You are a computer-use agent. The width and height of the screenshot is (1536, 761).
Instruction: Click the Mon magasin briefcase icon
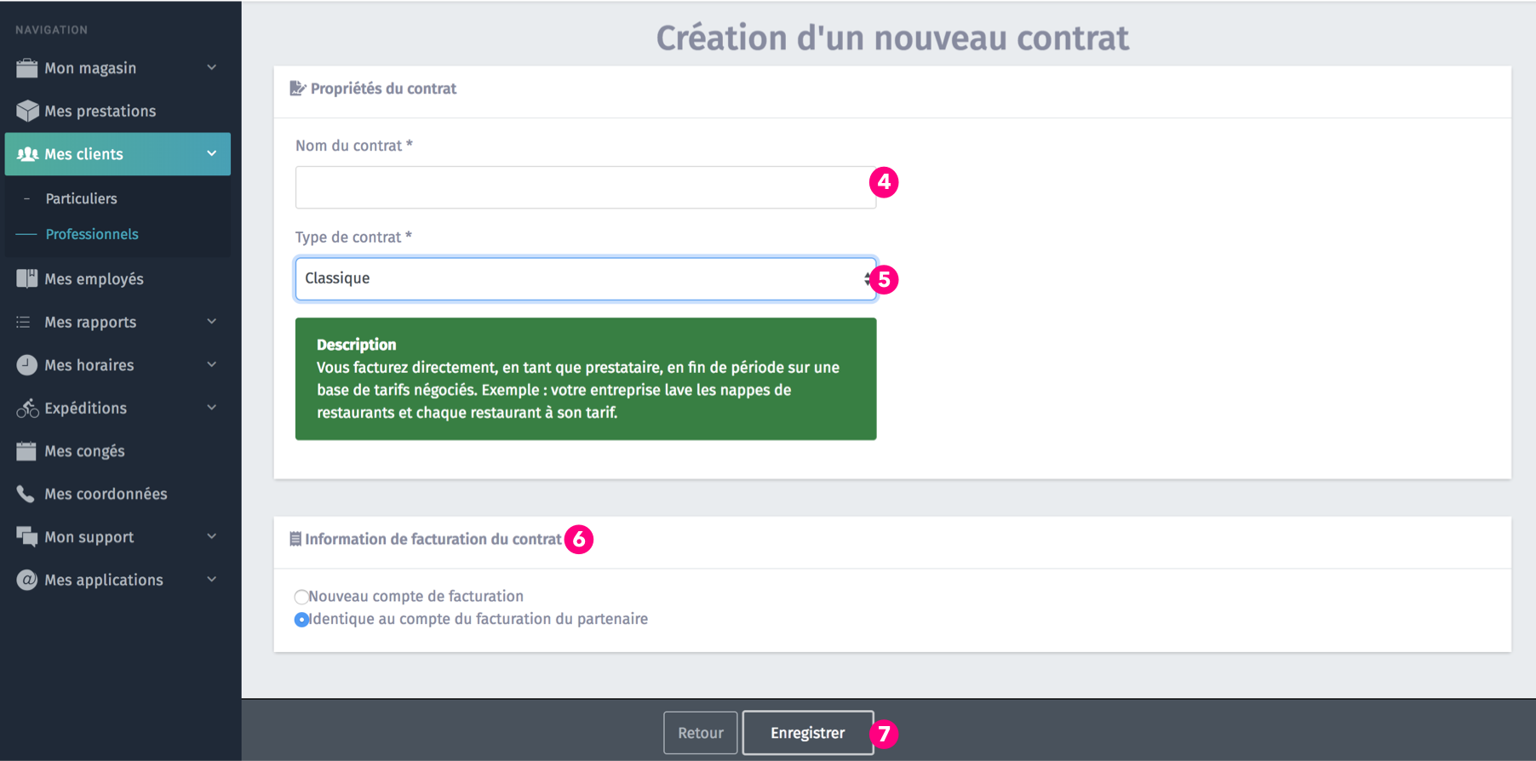27,68
